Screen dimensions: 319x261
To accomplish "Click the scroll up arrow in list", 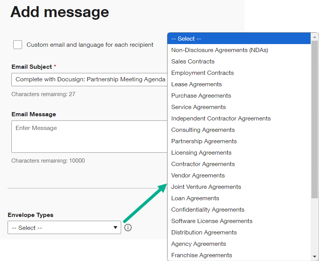I will (315, 36).
